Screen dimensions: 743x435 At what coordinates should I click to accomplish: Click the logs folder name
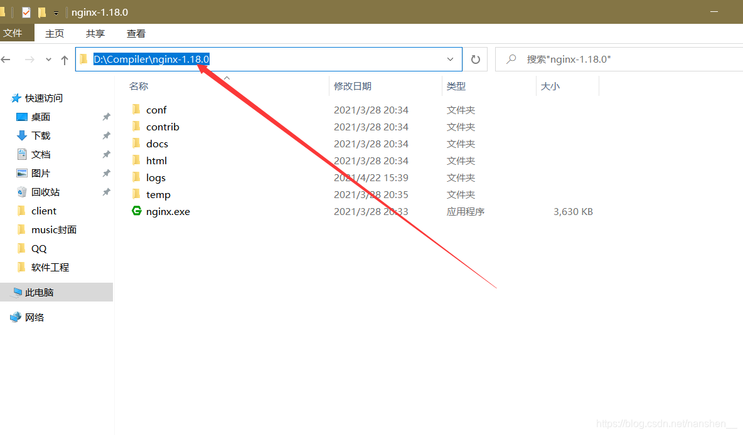156,178
